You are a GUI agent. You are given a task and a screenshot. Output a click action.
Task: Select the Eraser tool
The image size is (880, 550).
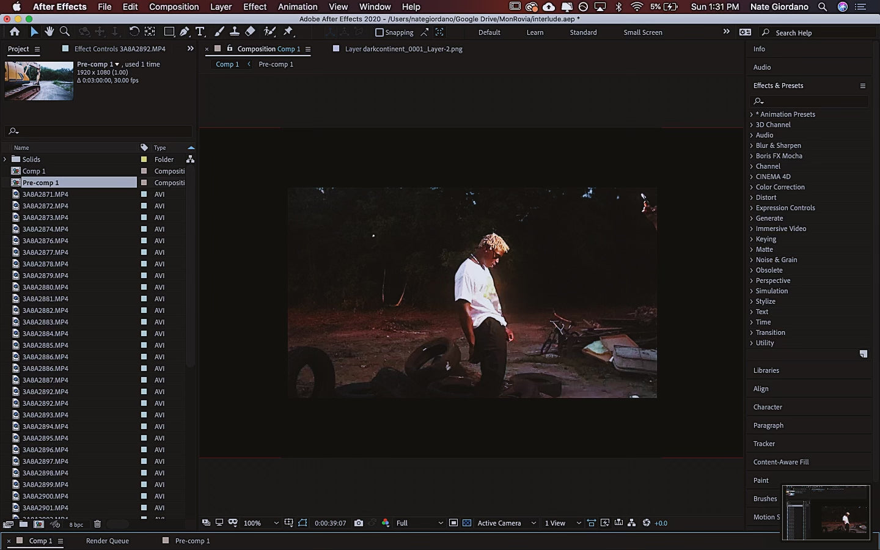[250, 32]
